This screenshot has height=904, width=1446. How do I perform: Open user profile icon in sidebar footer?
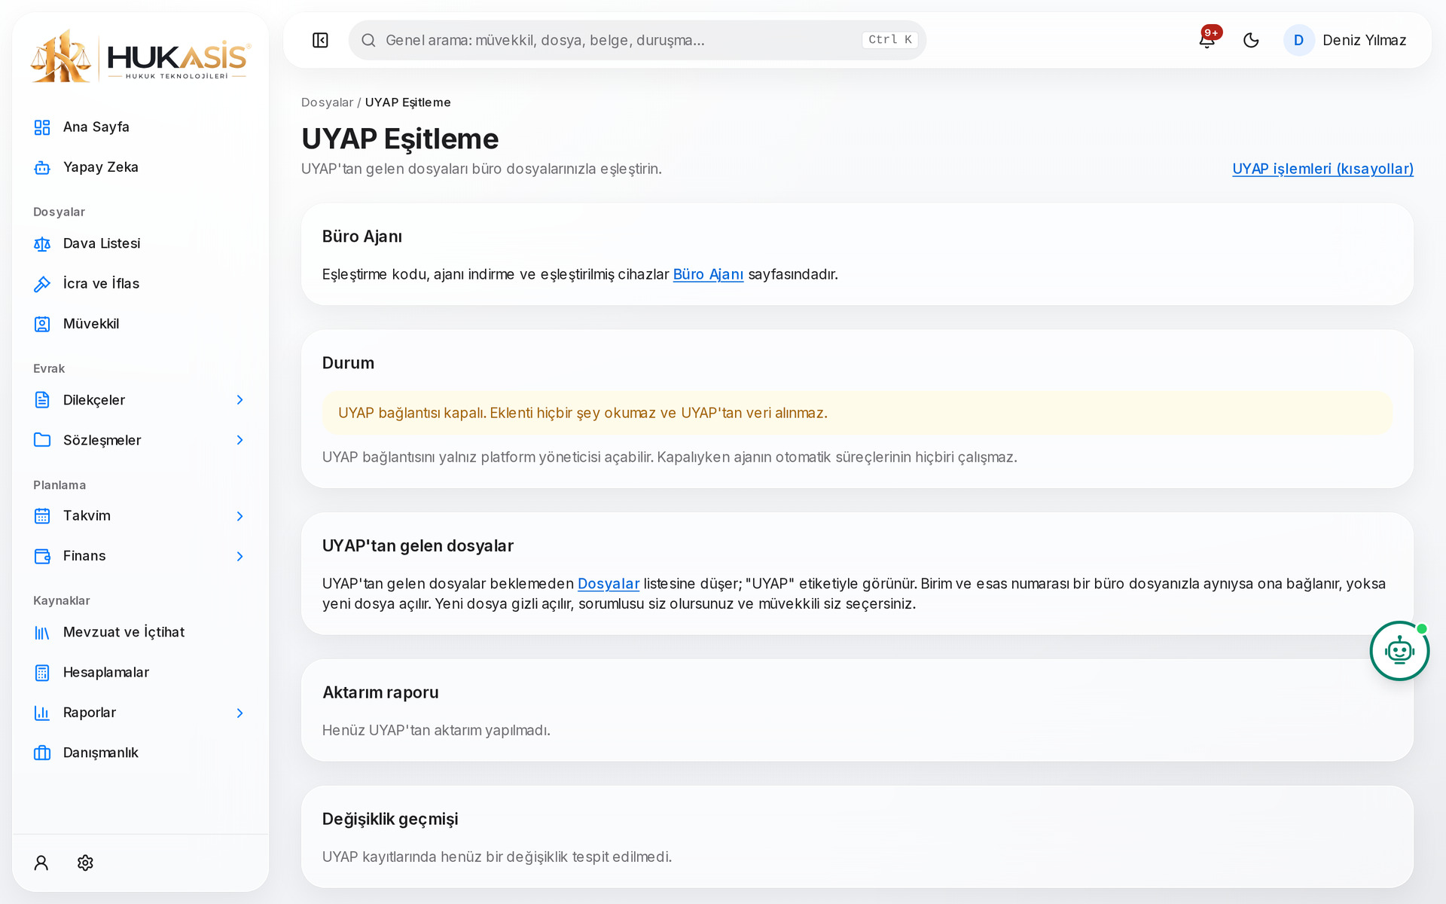(41, 863)
